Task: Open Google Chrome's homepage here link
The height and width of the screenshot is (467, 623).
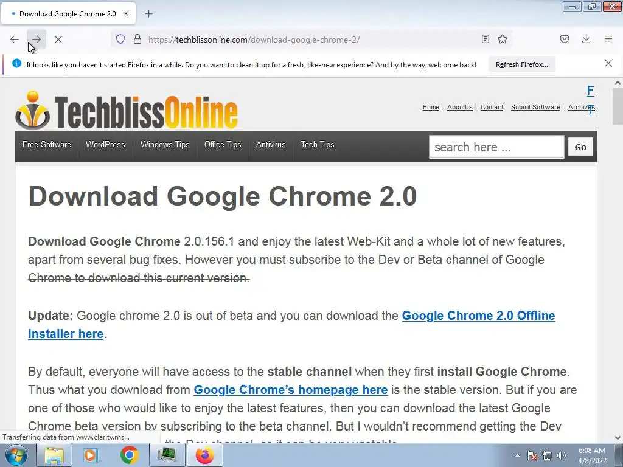Action: pyautogui.click(x=290, y=390)
